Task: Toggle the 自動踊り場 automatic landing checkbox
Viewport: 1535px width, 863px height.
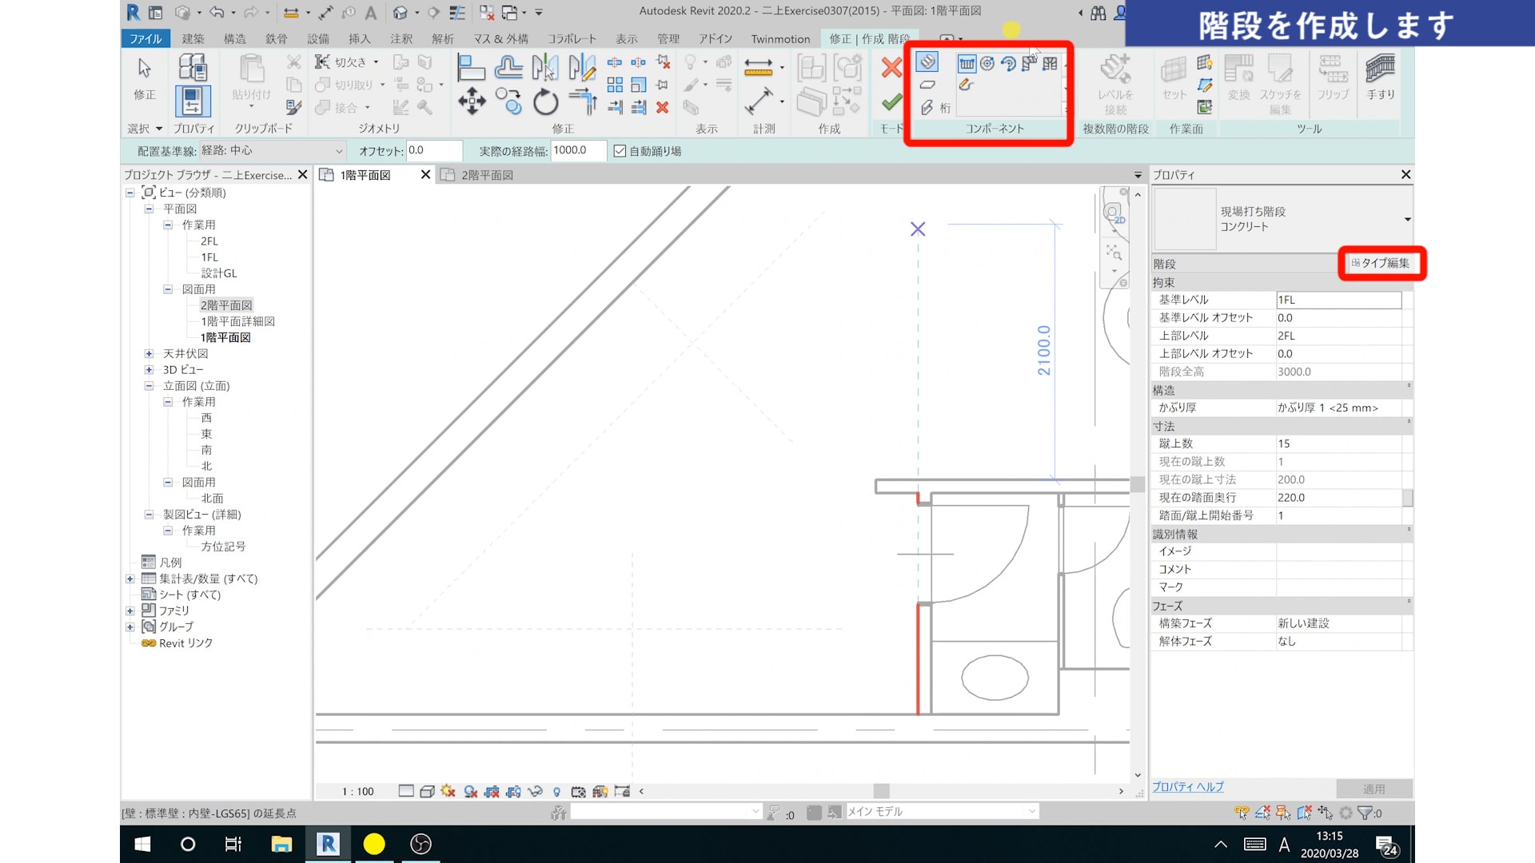Action: 620,151
